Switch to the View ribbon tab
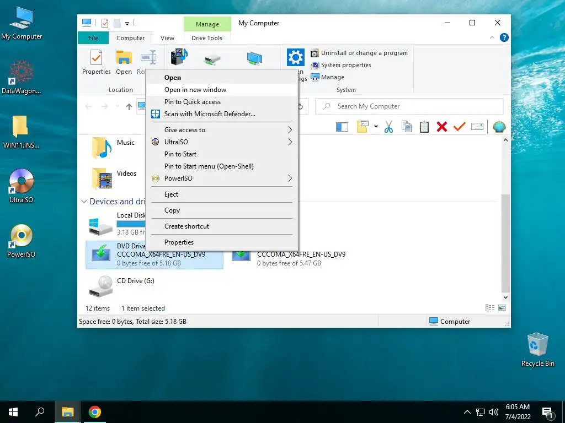The image size is (565, 423). (x=167, y=38)
